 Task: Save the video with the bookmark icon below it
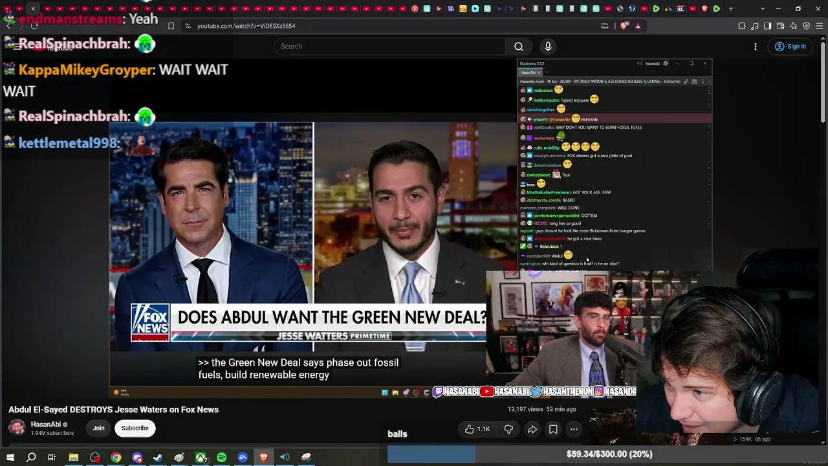[553, 429]
